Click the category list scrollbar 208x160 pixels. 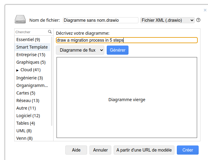(52, 81)
